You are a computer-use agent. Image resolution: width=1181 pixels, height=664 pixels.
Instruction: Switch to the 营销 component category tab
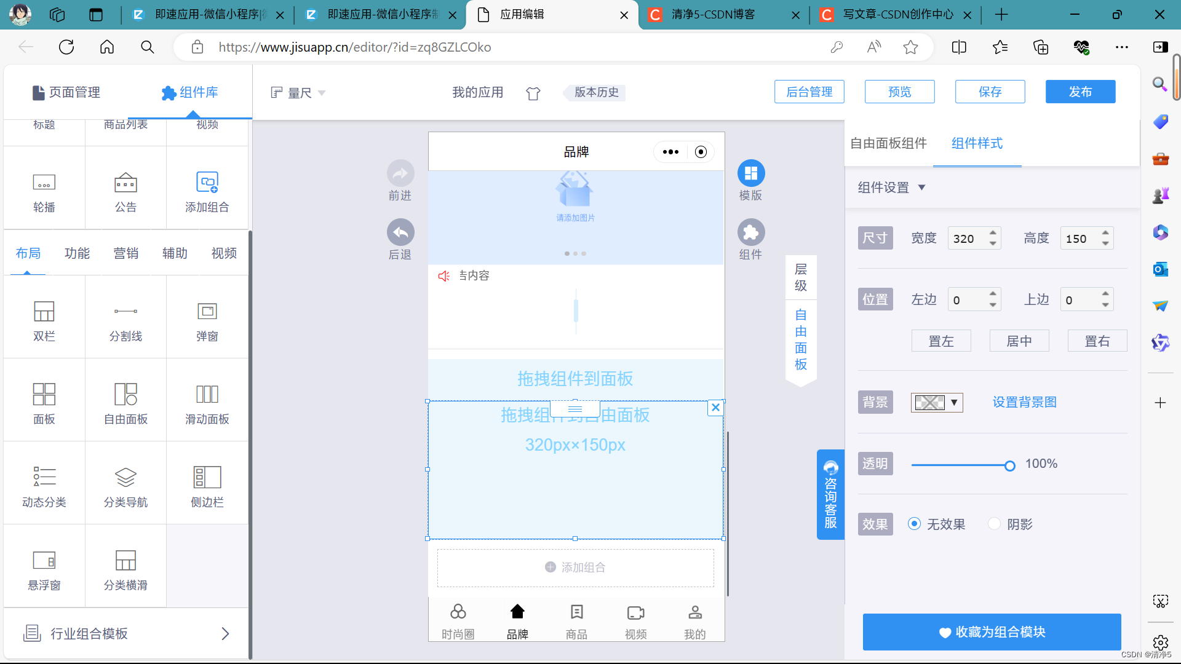pyautogui.click(x=125, y=253)
